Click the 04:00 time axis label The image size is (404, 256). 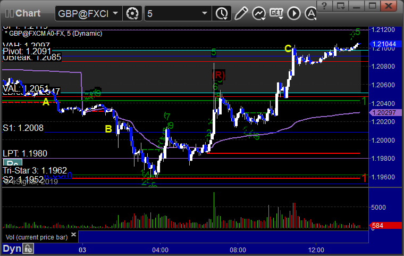[x=160, y=250]
